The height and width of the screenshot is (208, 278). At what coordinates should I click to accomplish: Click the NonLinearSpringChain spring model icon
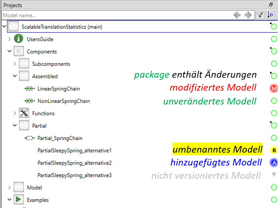(x=29, y=101)
